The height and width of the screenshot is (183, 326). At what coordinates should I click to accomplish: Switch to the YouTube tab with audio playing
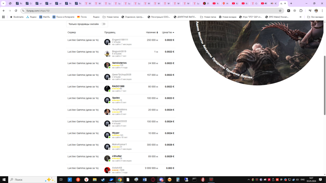tap(264, 3)
